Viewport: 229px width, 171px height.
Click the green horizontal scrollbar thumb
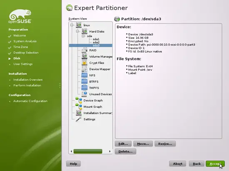pos(88,151)
